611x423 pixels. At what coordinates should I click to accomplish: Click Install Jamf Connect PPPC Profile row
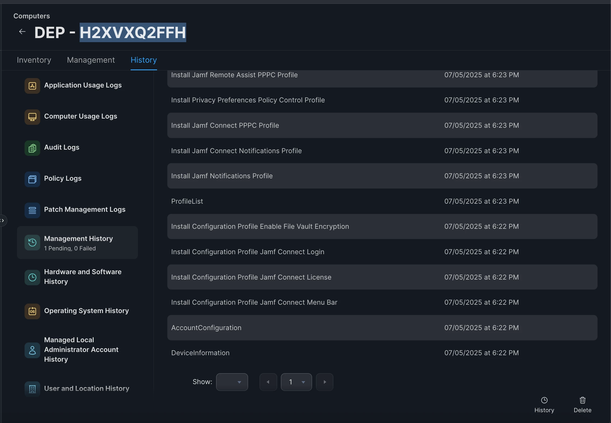382,126
